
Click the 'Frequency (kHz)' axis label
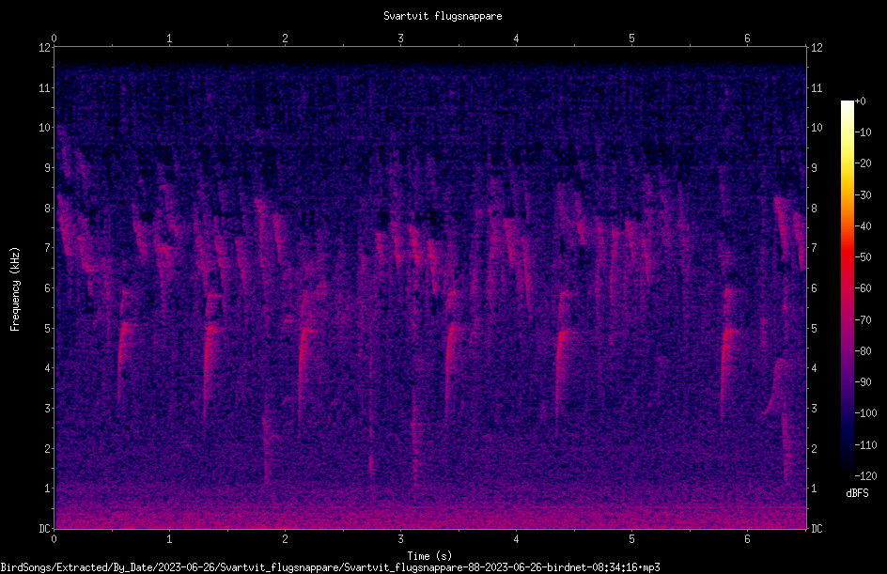[x=15, y=288]
